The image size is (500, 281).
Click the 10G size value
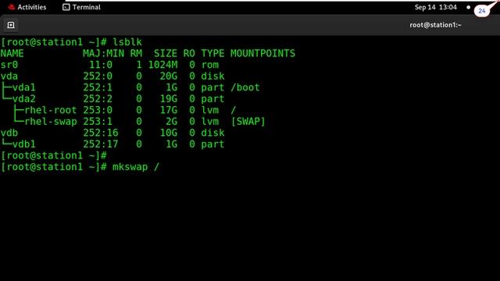point(169,133)
